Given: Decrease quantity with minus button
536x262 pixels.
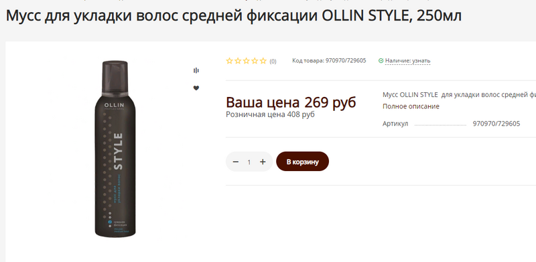Looking at the screenshot, I should point(236,162).
